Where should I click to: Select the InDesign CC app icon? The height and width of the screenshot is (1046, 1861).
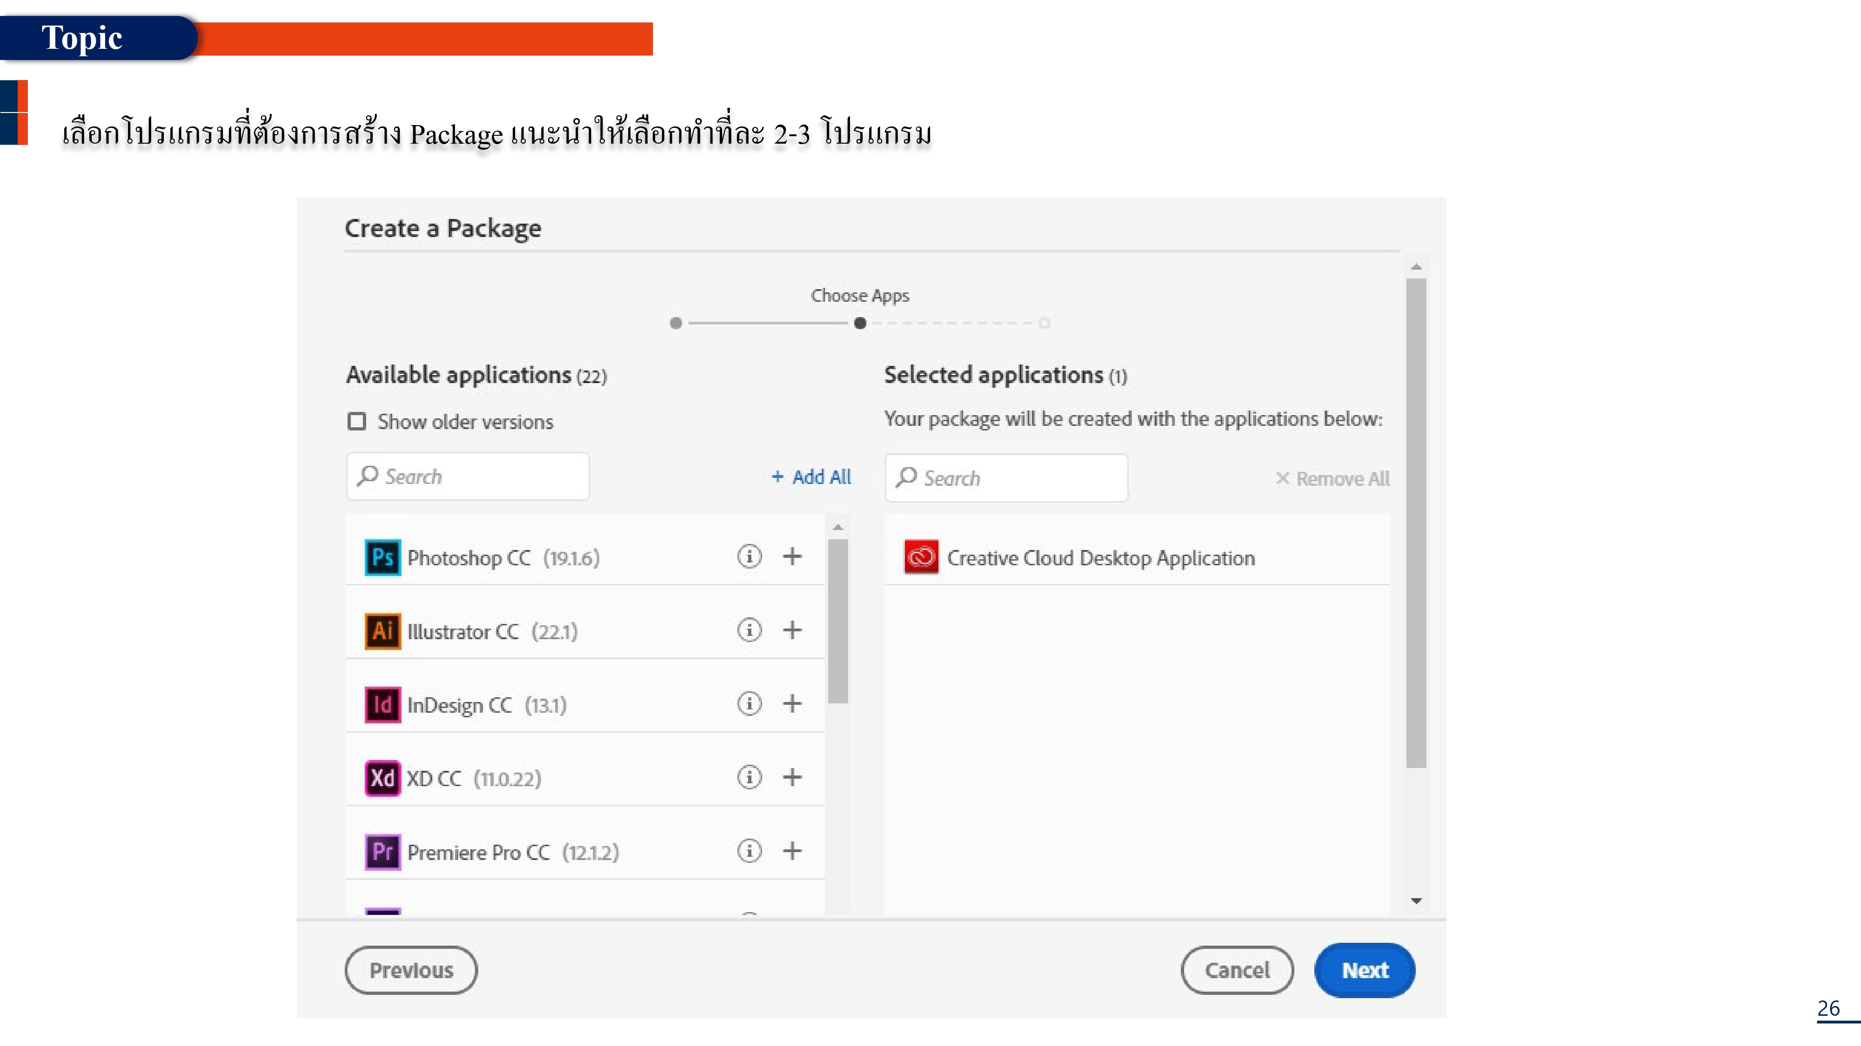(382, 705)
